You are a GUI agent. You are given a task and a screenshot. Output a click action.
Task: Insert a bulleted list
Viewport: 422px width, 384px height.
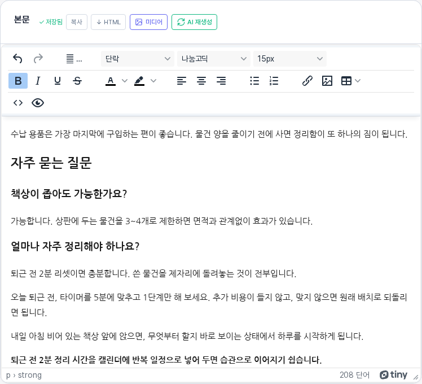coord(254,81)
